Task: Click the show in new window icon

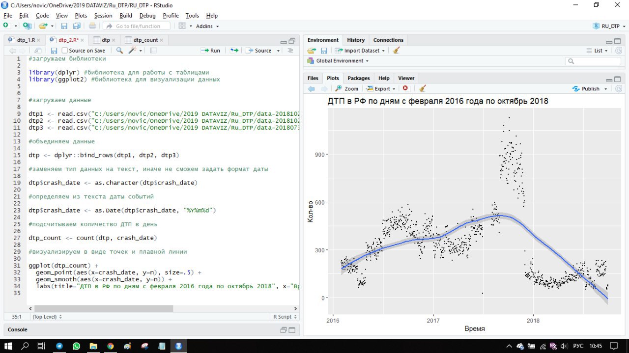Action: point(38,51)
